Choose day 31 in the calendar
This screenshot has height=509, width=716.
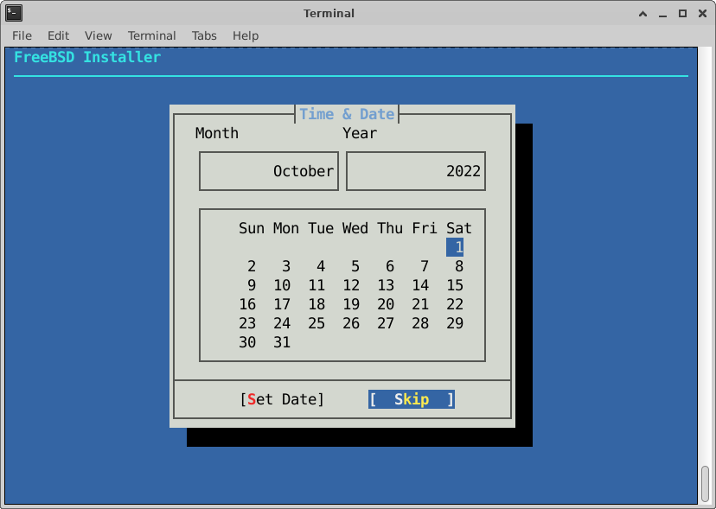coord(282,342)
